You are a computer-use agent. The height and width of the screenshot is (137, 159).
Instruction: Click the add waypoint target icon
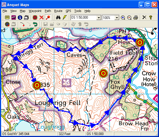click(x=7, y=24)
